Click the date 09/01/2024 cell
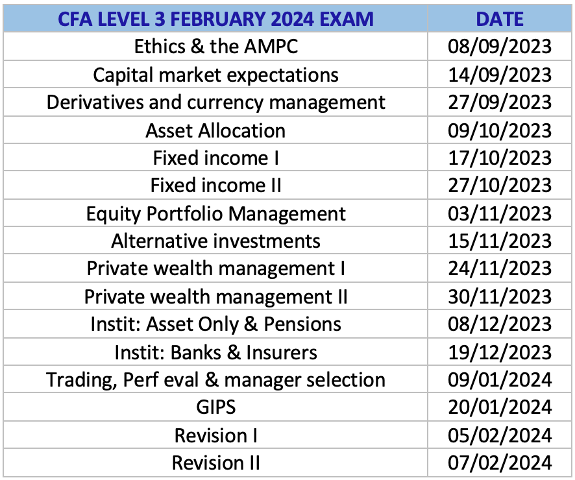Image resolution: width=575 pixels, height=480 pixels. 500,379
